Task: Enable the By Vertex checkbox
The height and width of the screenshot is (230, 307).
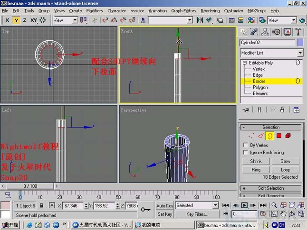Action: tap(246, 145)
